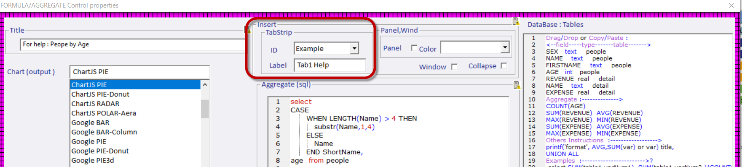
Task: Toggle the Window checkbox
Action: tap(454, 67)
